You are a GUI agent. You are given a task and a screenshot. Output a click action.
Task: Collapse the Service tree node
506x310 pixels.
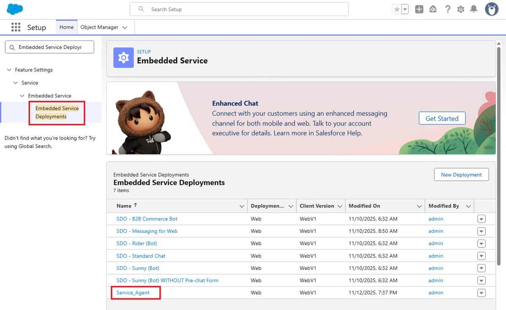[16, 83]
